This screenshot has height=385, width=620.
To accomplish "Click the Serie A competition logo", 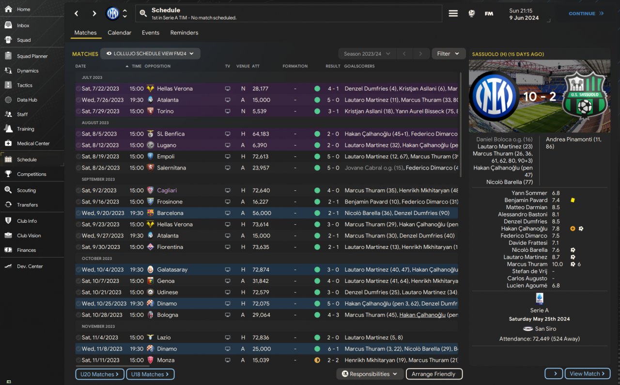I will tap(540, 298).
